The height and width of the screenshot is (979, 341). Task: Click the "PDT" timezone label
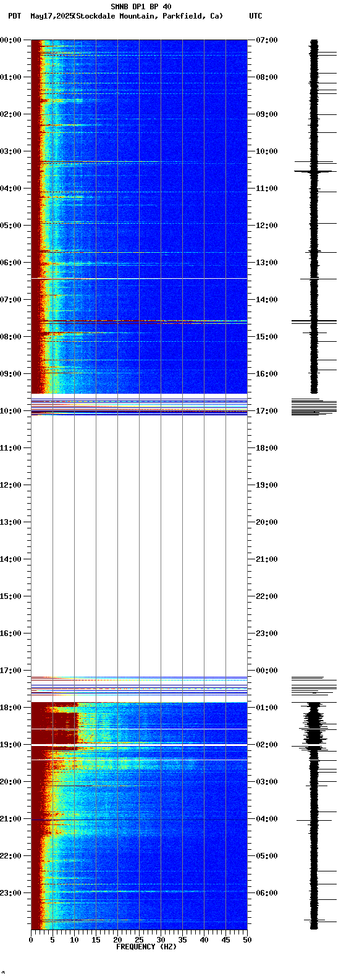pos(14,16)
